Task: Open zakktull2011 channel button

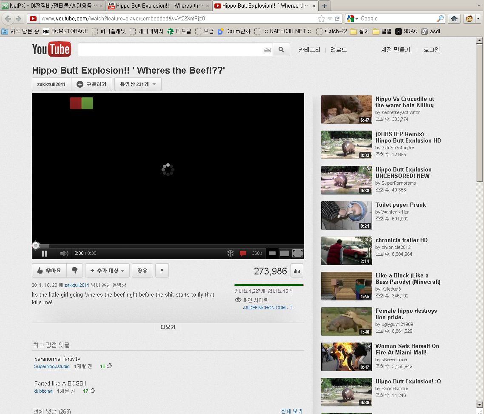Action: coord(51,84)
